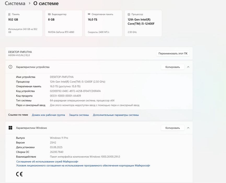The width and height of the screenshot is (226, 183).
Task: Click processor value i5-12400F (2.50 GHz) row
Action: 78,82
